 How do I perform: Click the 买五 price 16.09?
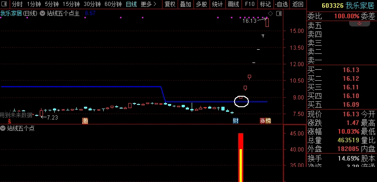coord(351,104)
